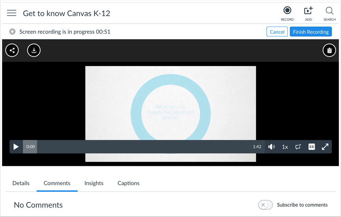341x217 pixels.
Task: Delete the media with trash icon
Action: point(329,50)
